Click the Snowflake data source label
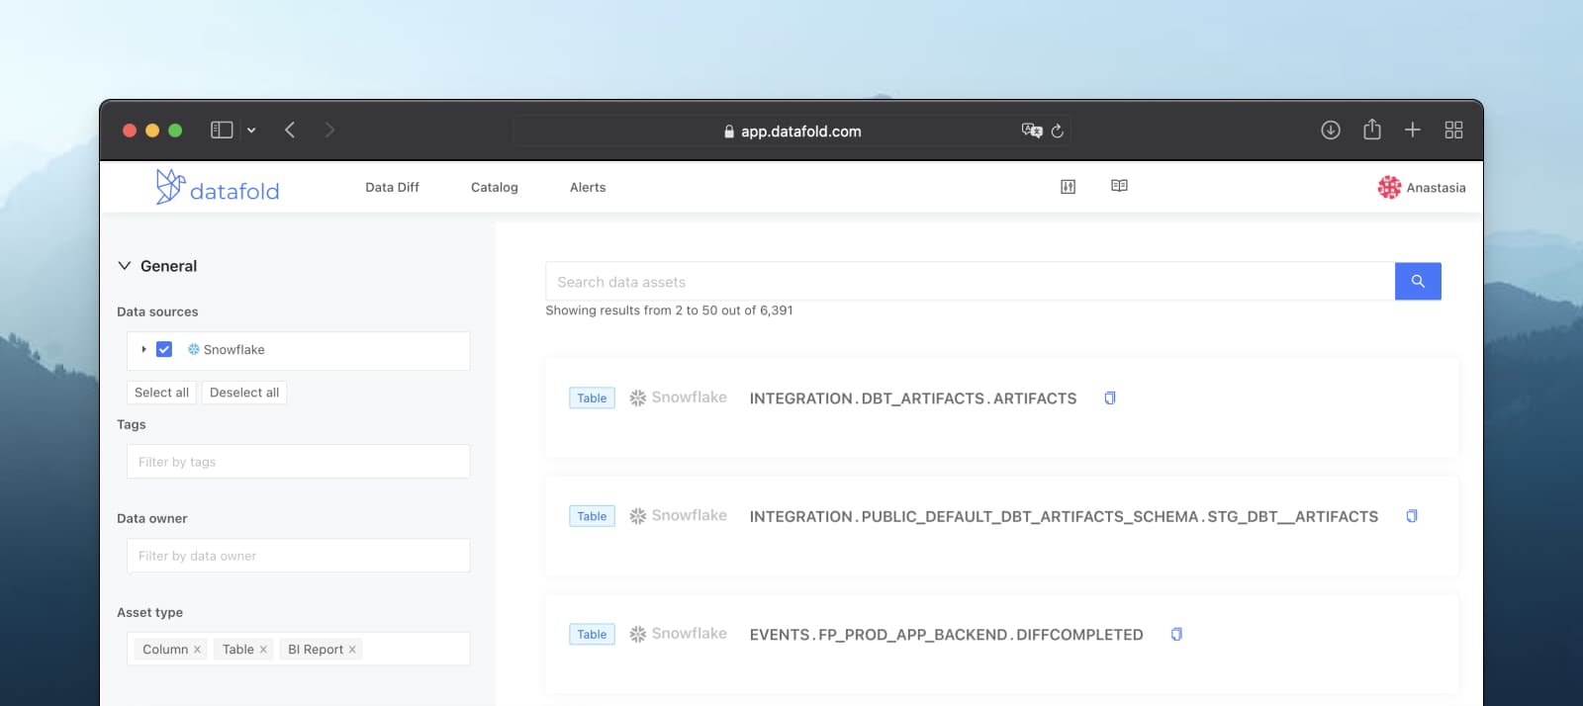1583x706 pixels. coord(233,350)
